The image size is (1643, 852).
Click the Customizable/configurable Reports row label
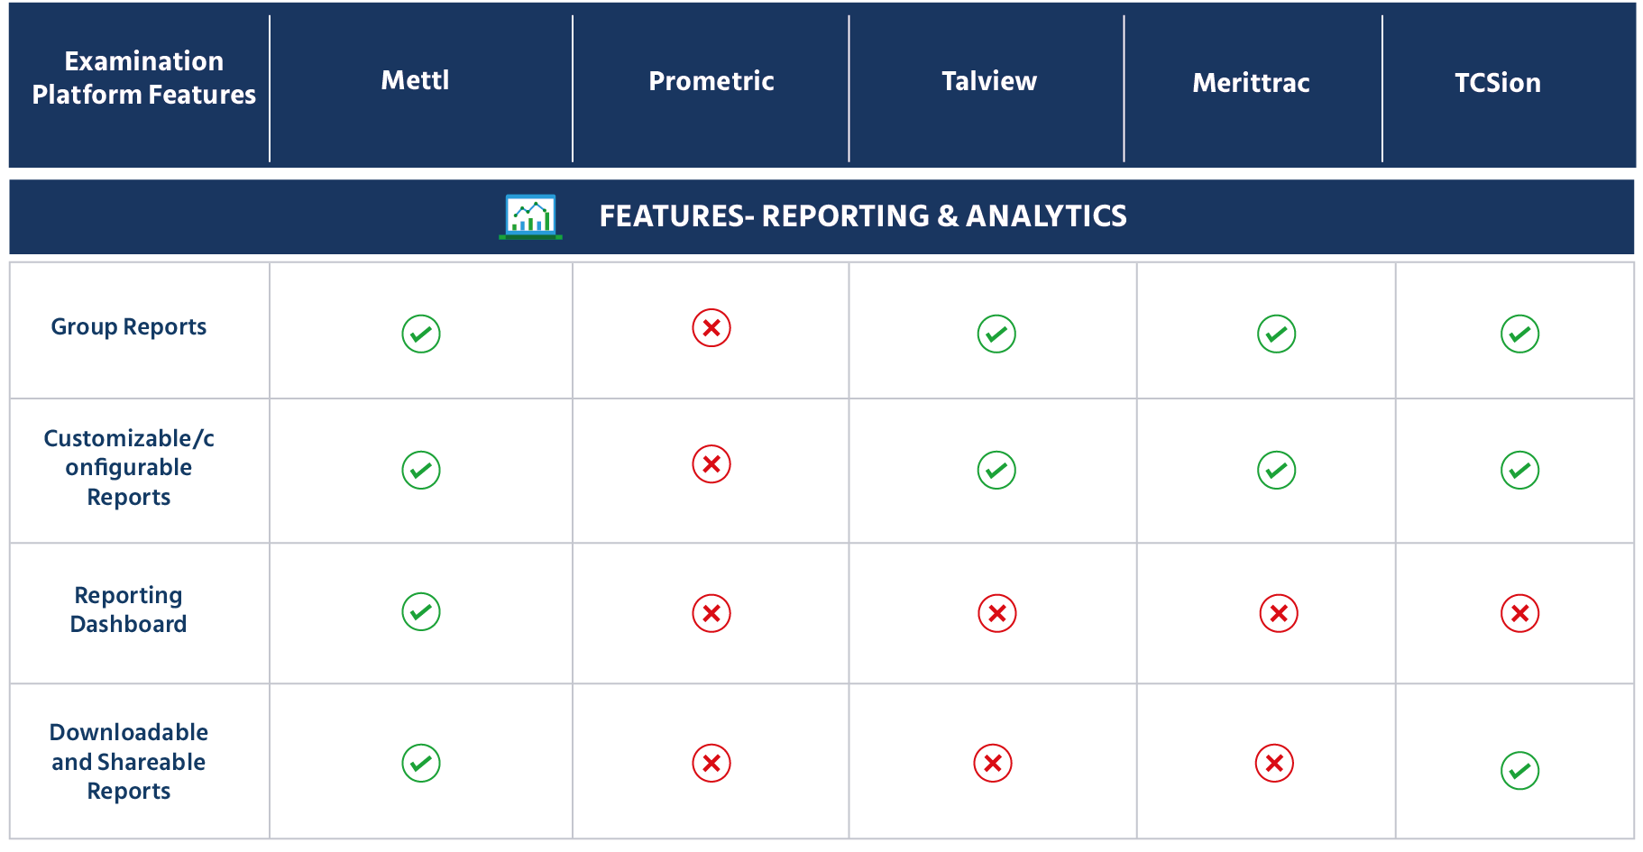coord(129,467)
